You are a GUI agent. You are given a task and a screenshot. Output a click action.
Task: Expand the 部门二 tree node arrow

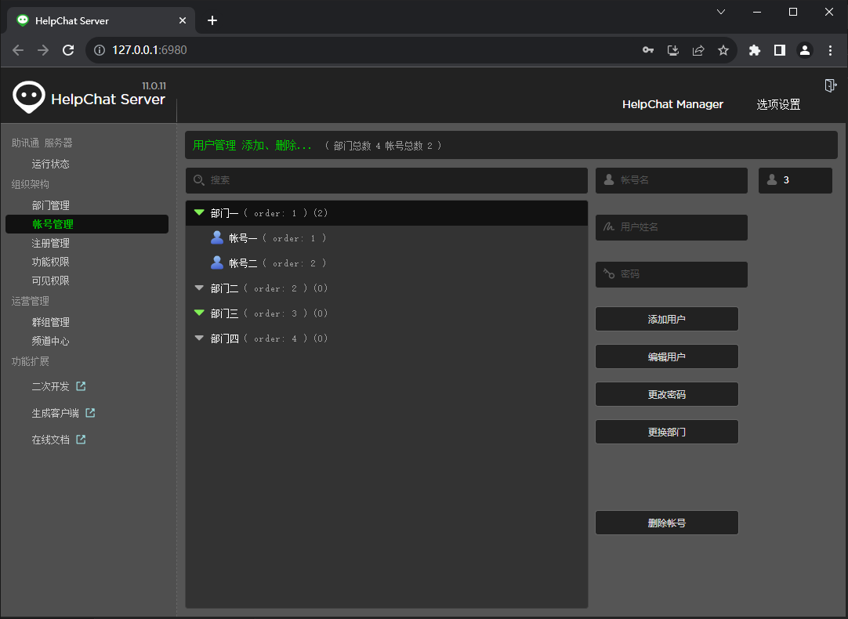point(199,288)
